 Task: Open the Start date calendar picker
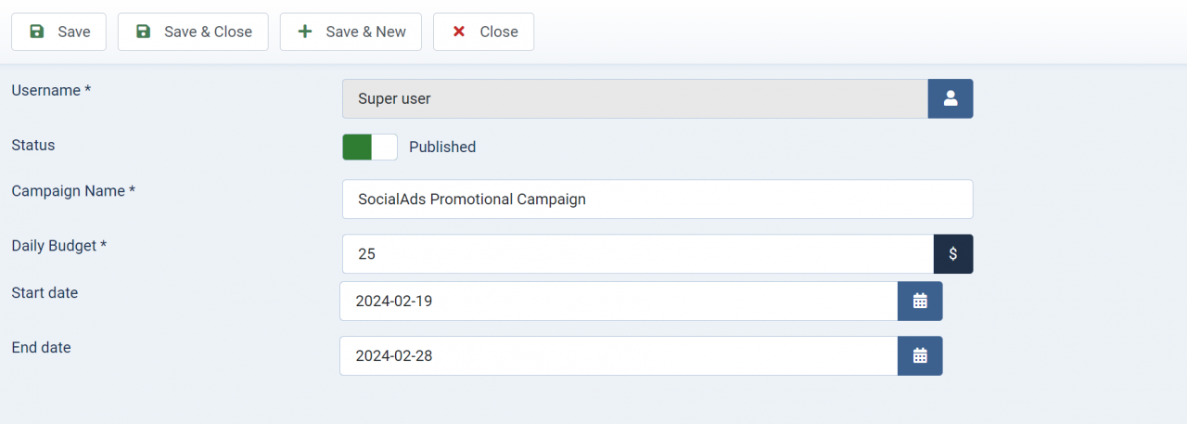pos(920,301)
